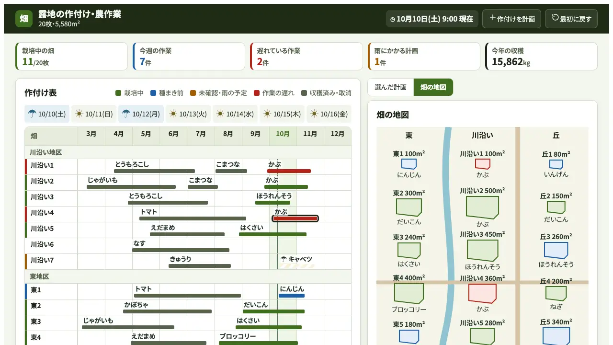
Task: Click the 最初に戻す reset button
Action: tap(571, 19)
